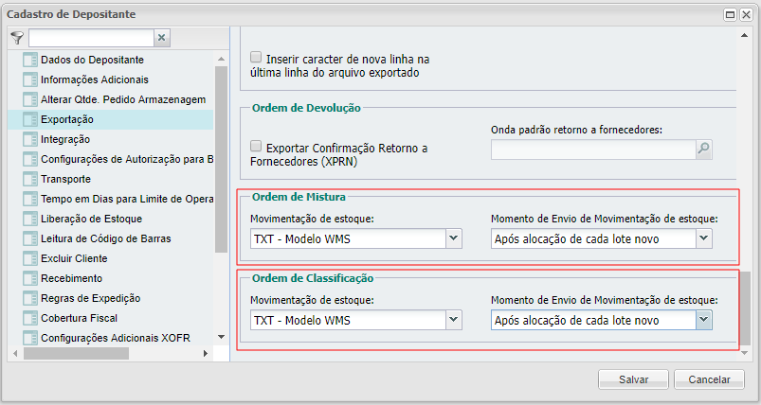Open the Exportação section

click(x=67, y=119)
